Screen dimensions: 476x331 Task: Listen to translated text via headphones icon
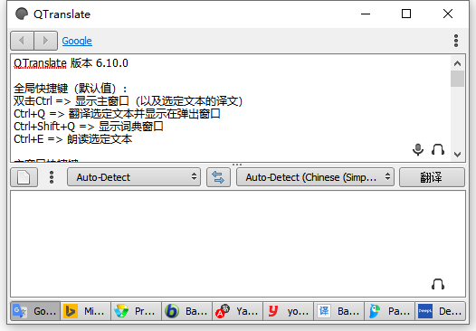tap(438, 284)
